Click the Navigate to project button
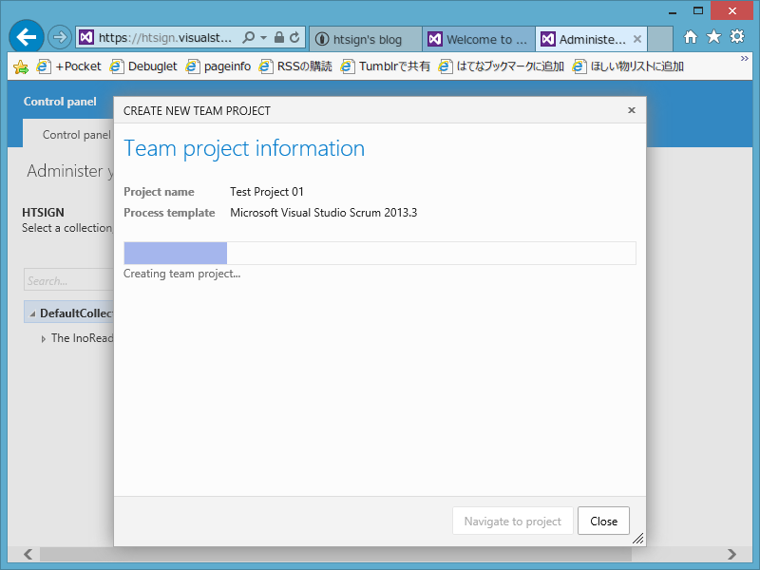Image resolution: width=760 pixels, height=570 pixels. (513, 521)
